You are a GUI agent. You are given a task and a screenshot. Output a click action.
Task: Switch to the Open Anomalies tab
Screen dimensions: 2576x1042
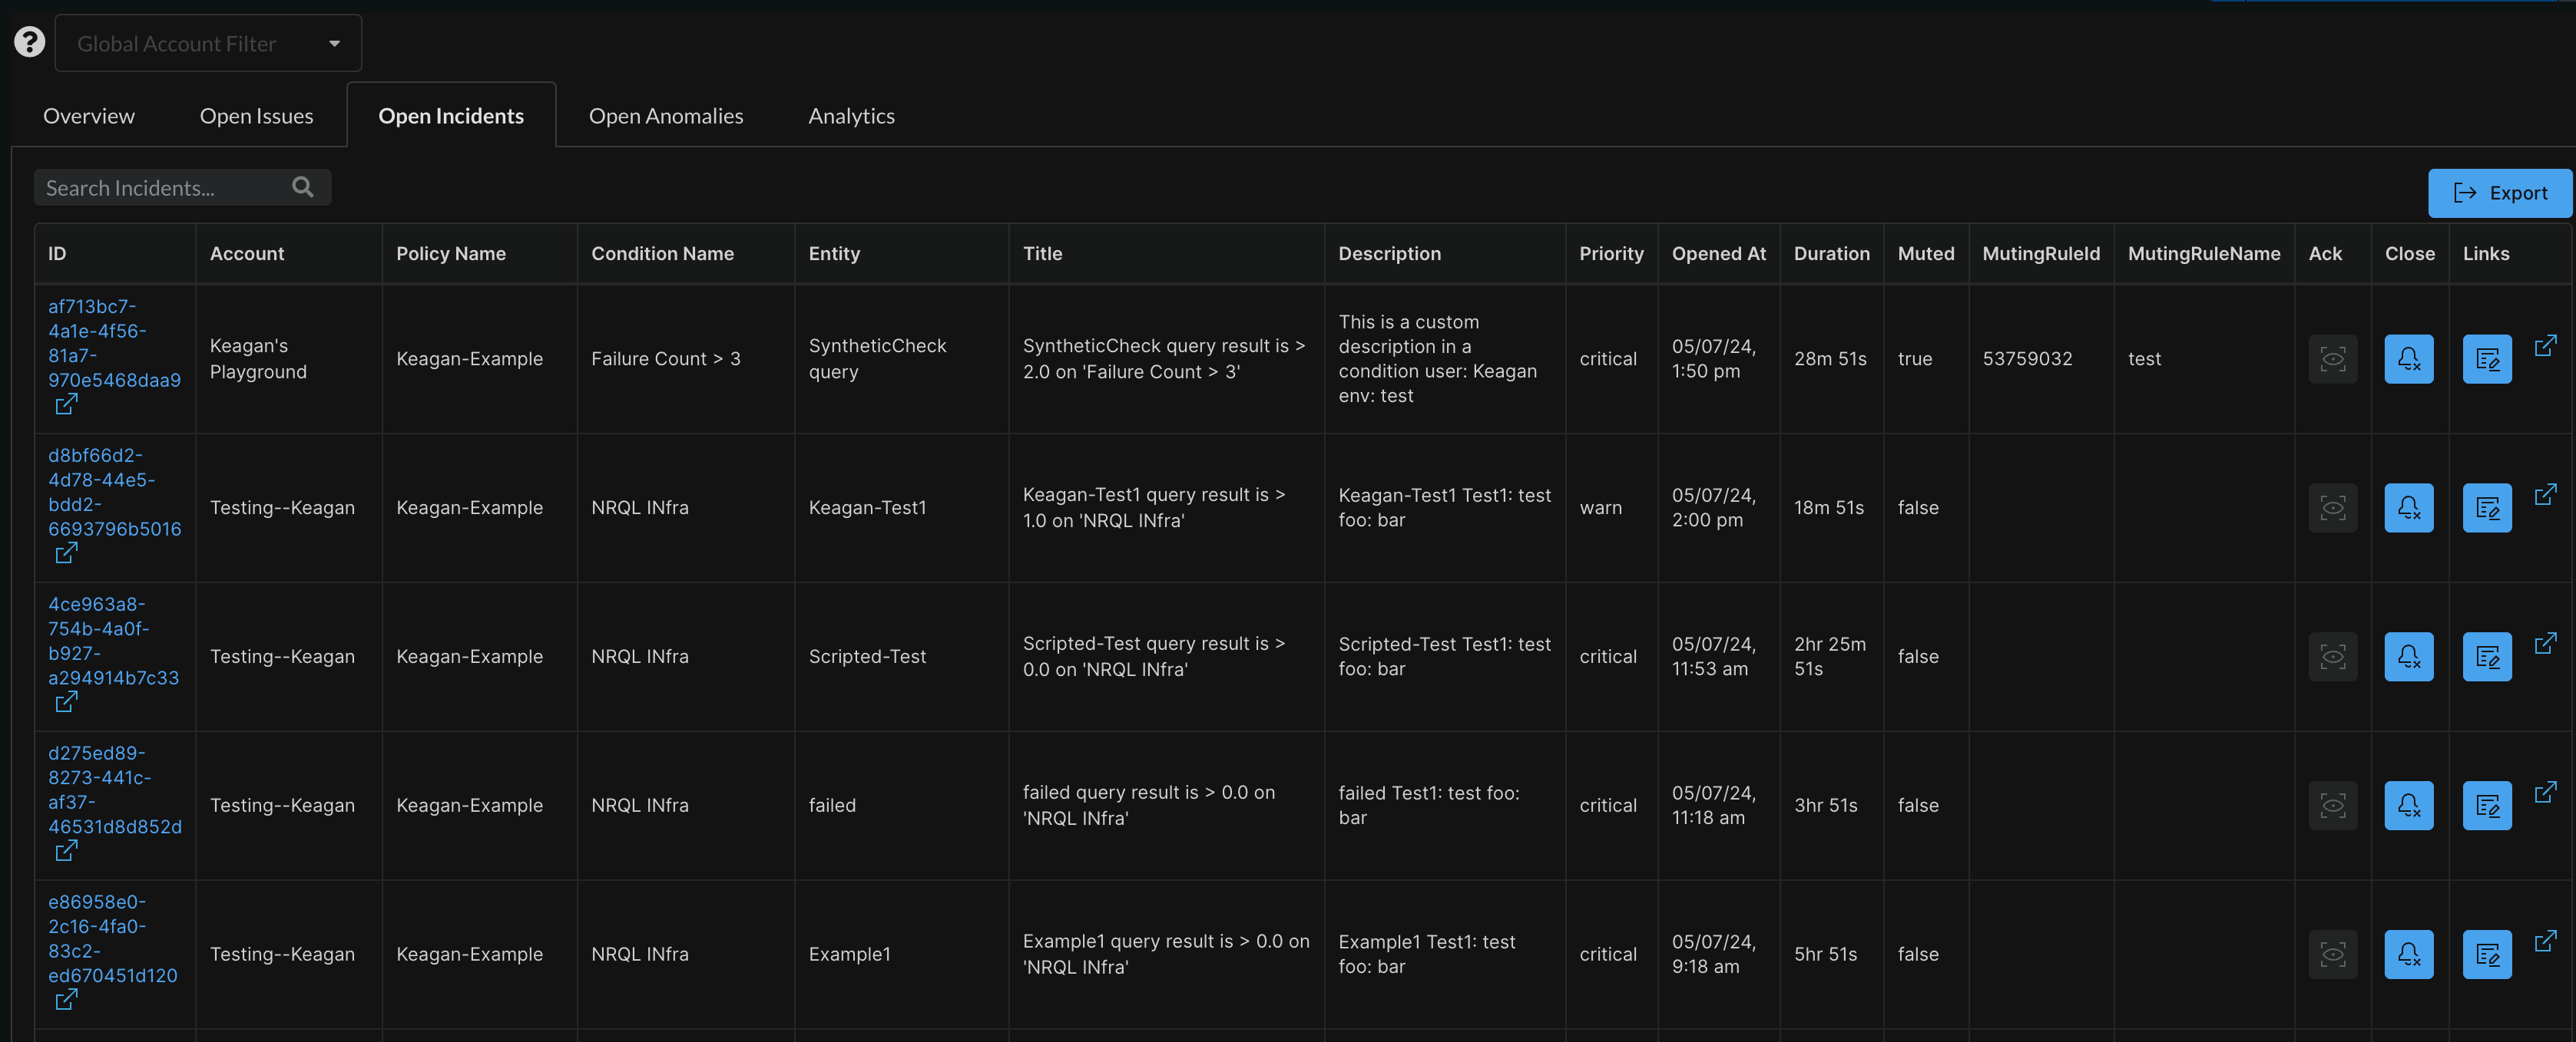pyautogui.click(x=665, y=116)
